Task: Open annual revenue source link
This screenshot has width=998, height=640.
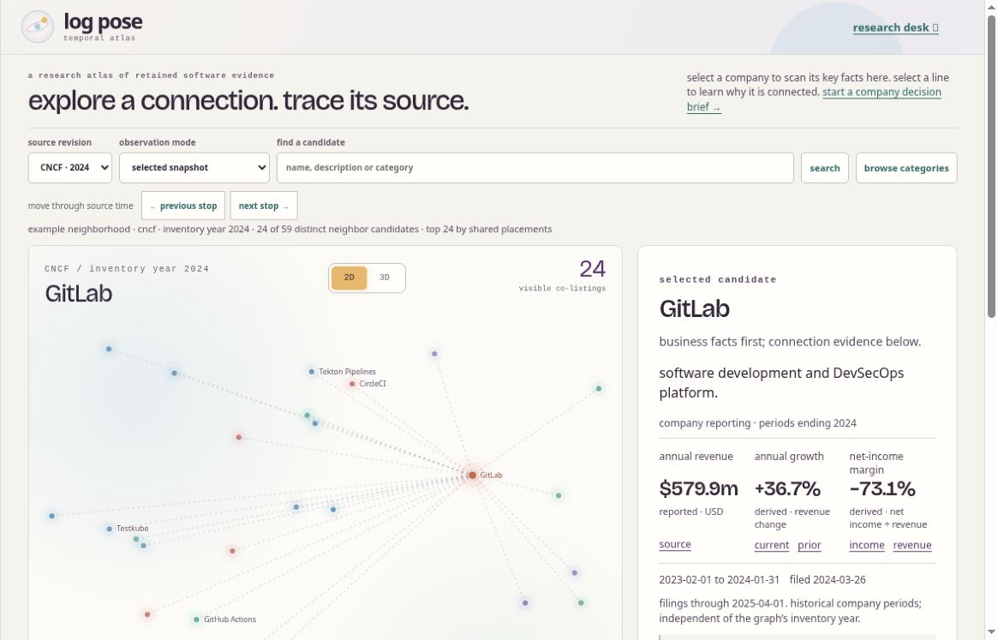Action: pyautogui.click(x=675, y=545)
